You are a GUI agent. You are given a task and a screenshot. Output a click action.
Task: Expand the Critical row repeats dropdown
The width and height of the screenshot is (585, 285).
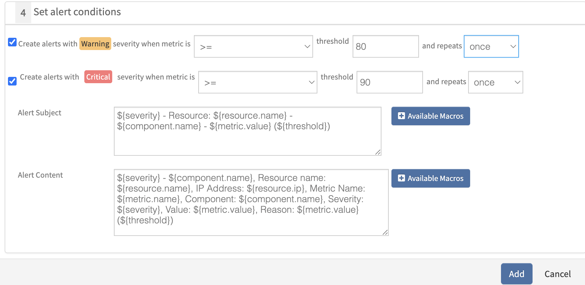click(x=495, y=82)
